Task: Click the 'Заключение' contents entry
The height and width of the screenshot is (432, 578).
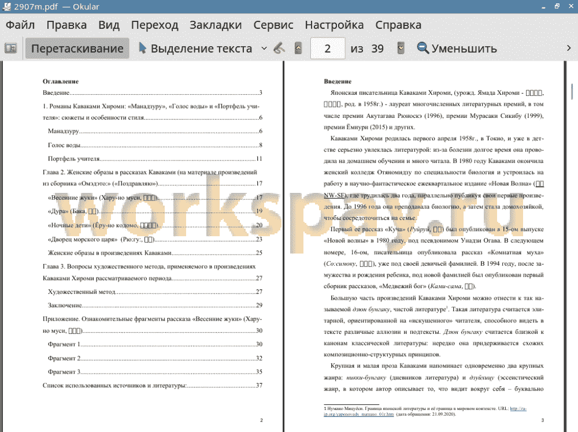Action: tap(155, 305)
